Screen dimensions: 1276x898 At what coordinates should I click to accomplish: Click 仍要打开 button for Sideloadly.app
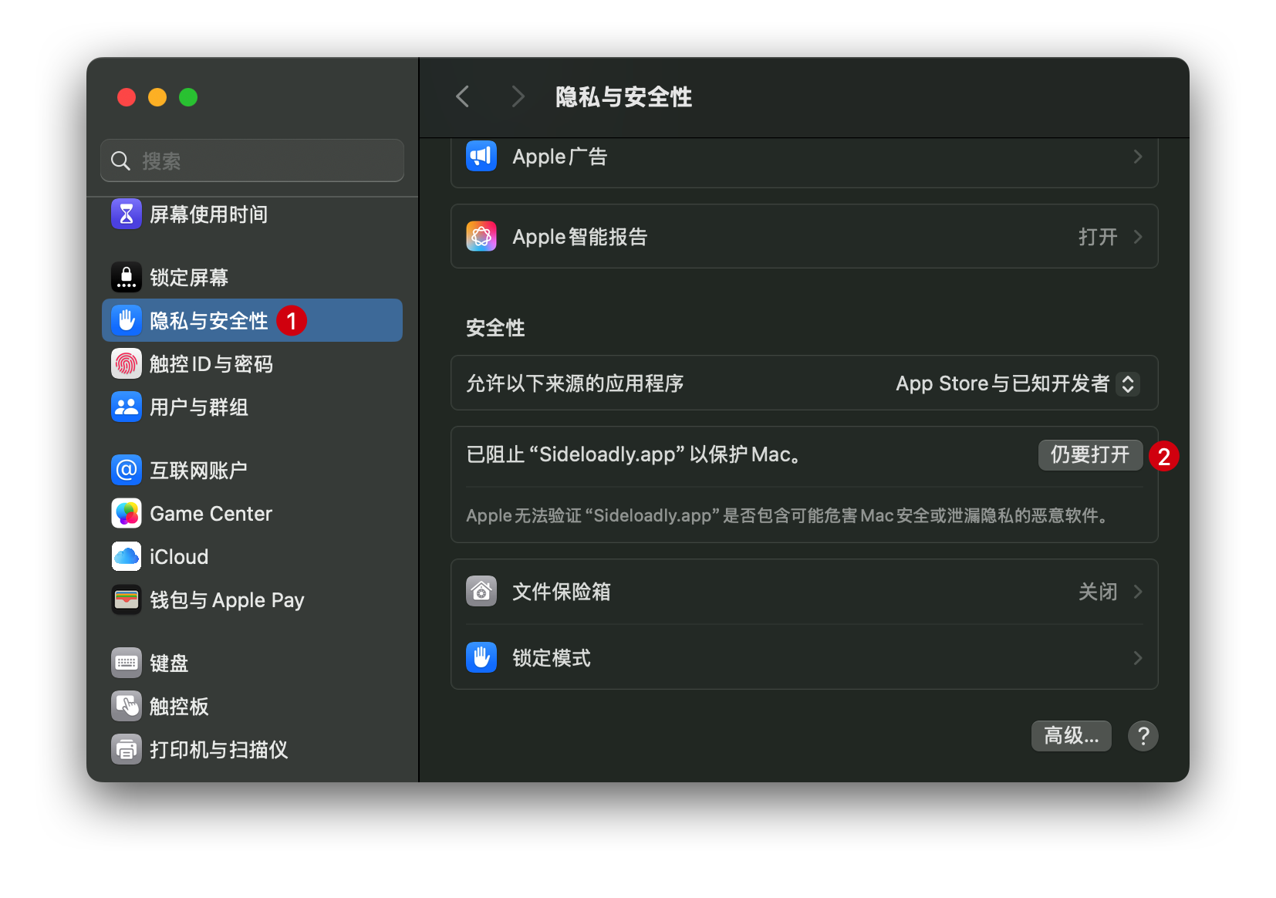coord(1090,455)
